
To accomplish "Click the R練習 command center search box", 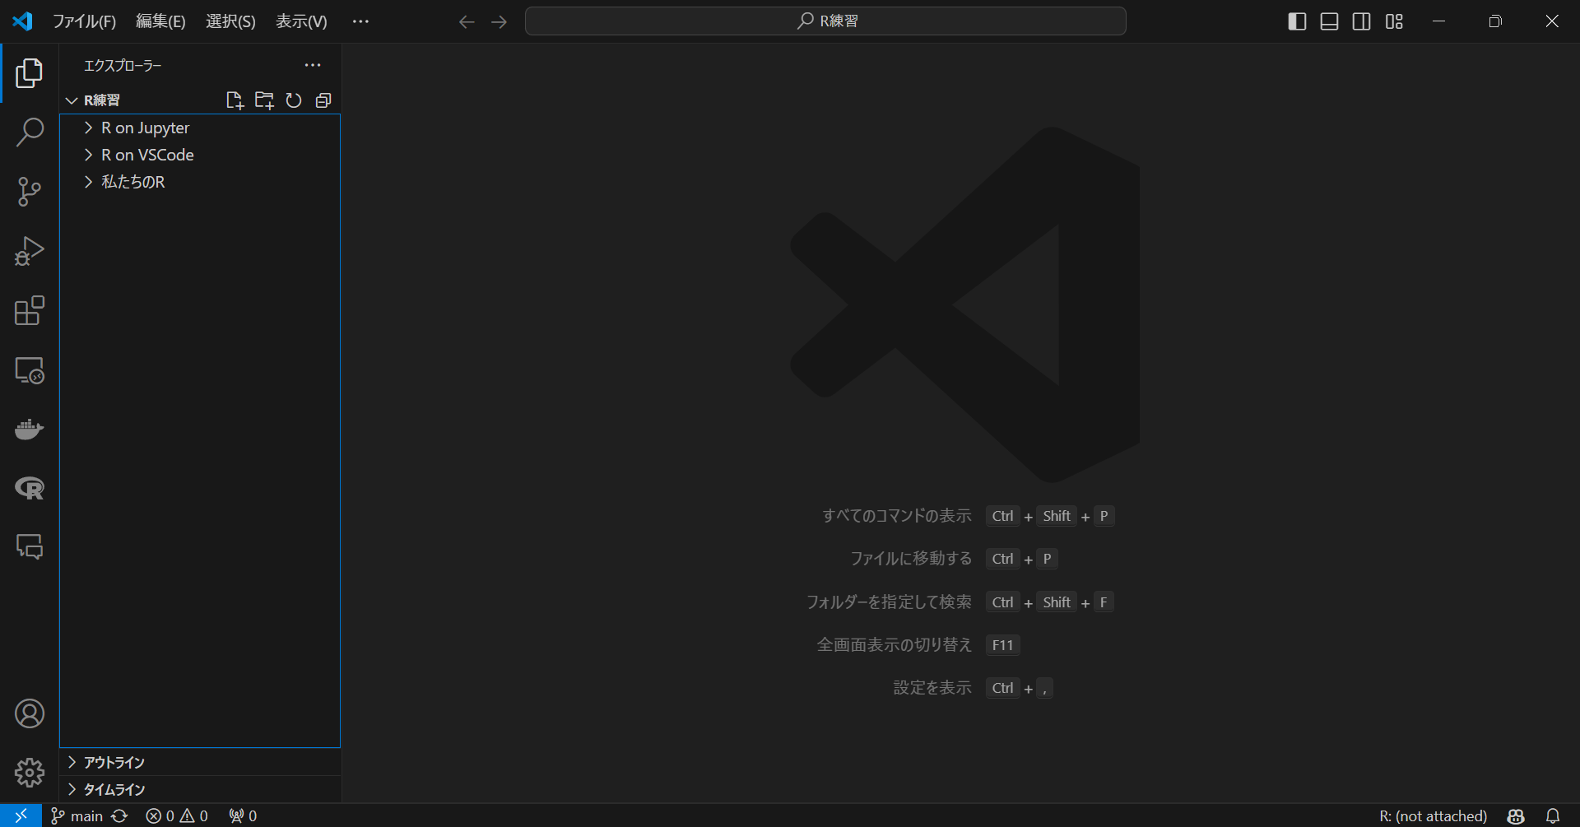I will (x=825, y=21).
